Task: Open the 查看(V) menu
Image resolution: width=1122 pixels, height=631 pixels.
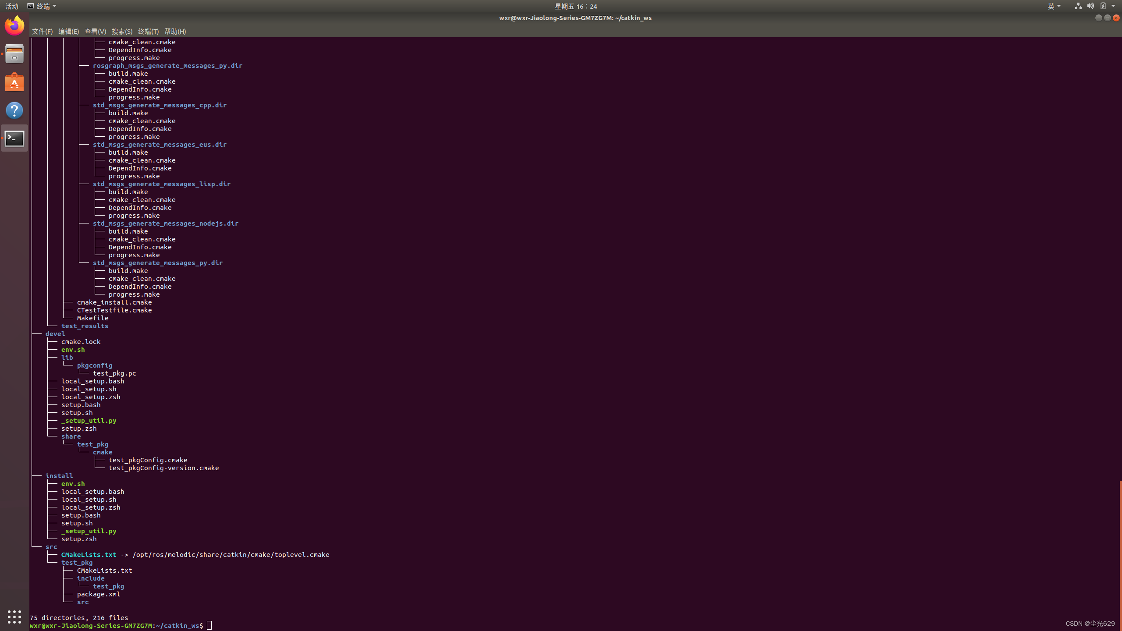Action: coord(95,32)
